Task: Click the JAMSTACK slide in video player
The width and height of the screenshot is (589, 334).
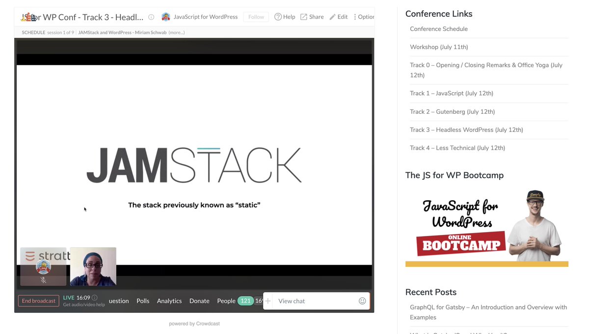Action: click(x=194, y=165)
